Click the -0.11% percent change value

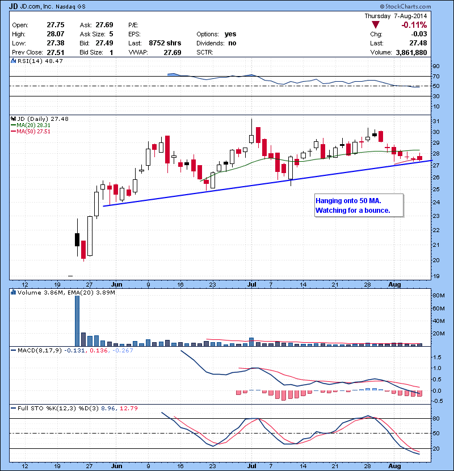coord(414,25)
